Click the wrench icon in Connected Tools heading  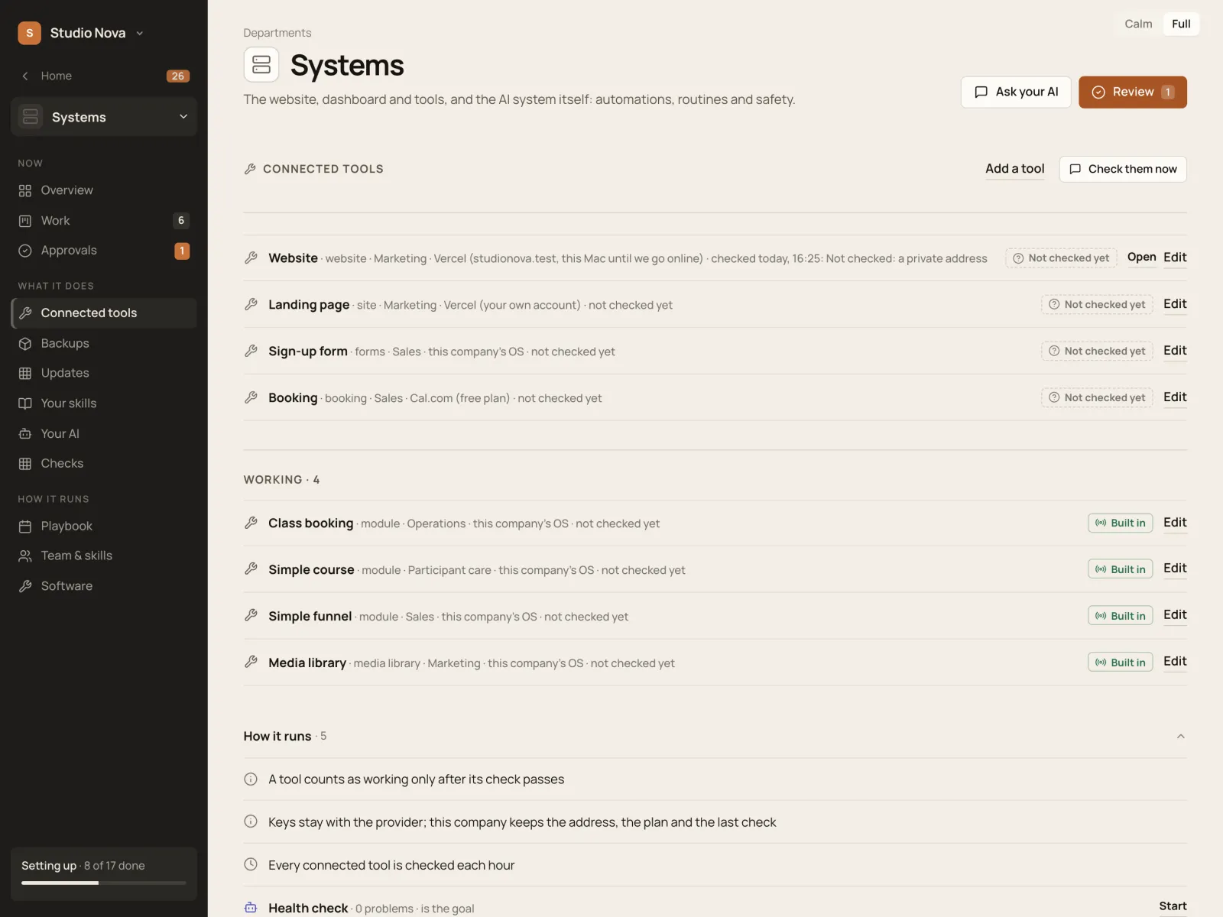250,169
